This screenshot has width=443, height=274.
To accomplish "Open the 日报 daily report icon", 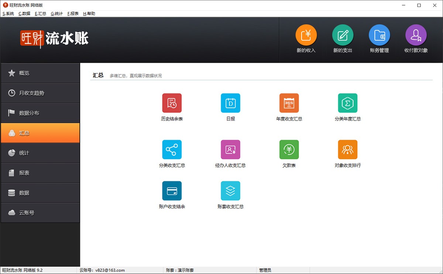I will click(x=231, y=103).
